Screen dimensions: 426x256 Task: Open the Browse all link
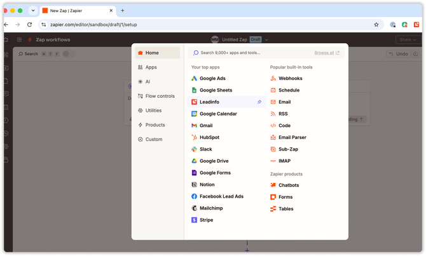[x=327, y=53]
